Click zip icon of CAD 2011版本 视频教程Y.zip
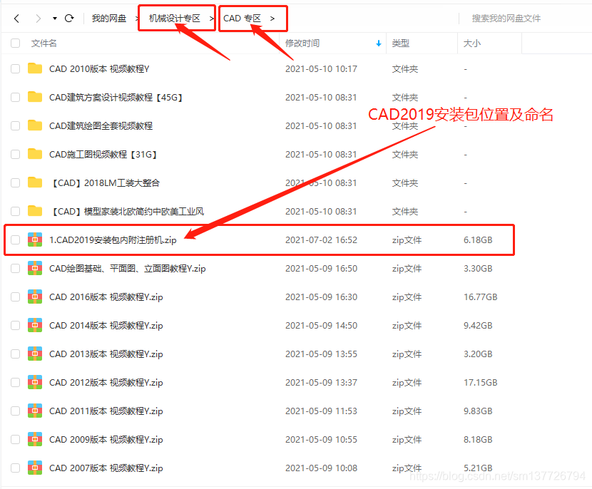This screenshot has height=489, width=592. [35, 411]
